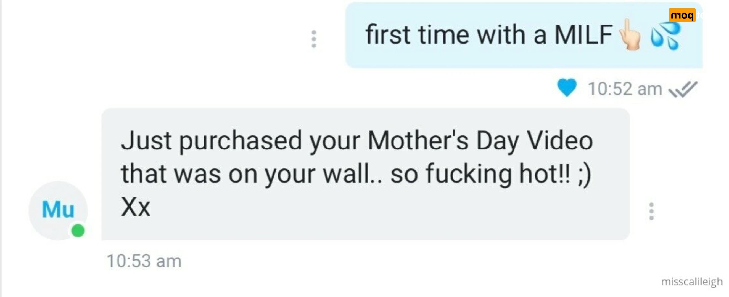Screen dimensions: 729x297
Task: Click the blue water droplets emoji
Action: [x=665, y=36]
